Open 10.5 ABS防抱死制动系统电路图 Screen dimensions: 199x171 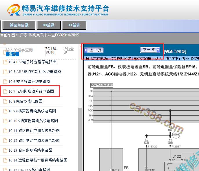(x=35, y=72)
